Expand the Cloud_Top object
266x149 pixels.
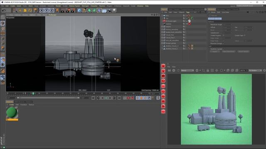click(x=162, y=35)
